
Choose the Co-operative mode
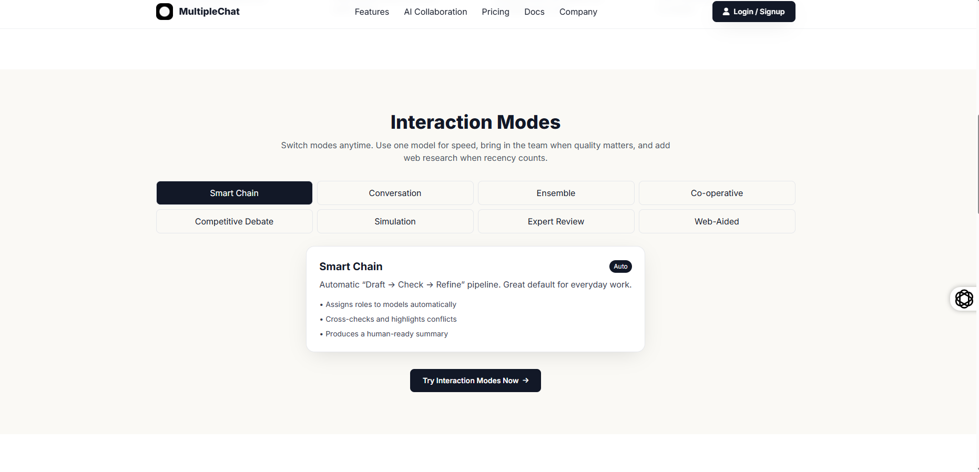click(x=717, y=193)
